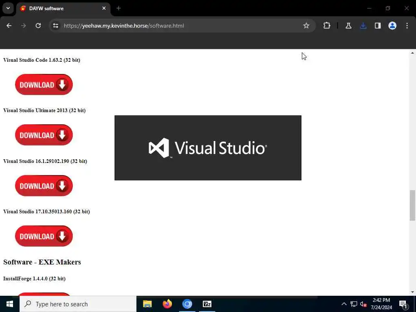Open a new tab with plus button
Image resolution: width=416 pixels, height=312 pixels.
pyautogui.click(x=119, y=8)
